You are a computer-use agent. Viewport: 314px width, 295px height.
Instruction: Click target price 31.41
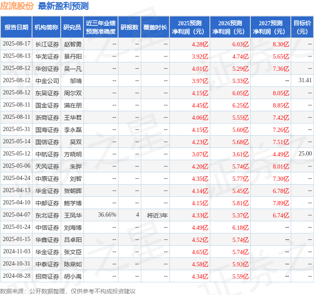(305, 80)
